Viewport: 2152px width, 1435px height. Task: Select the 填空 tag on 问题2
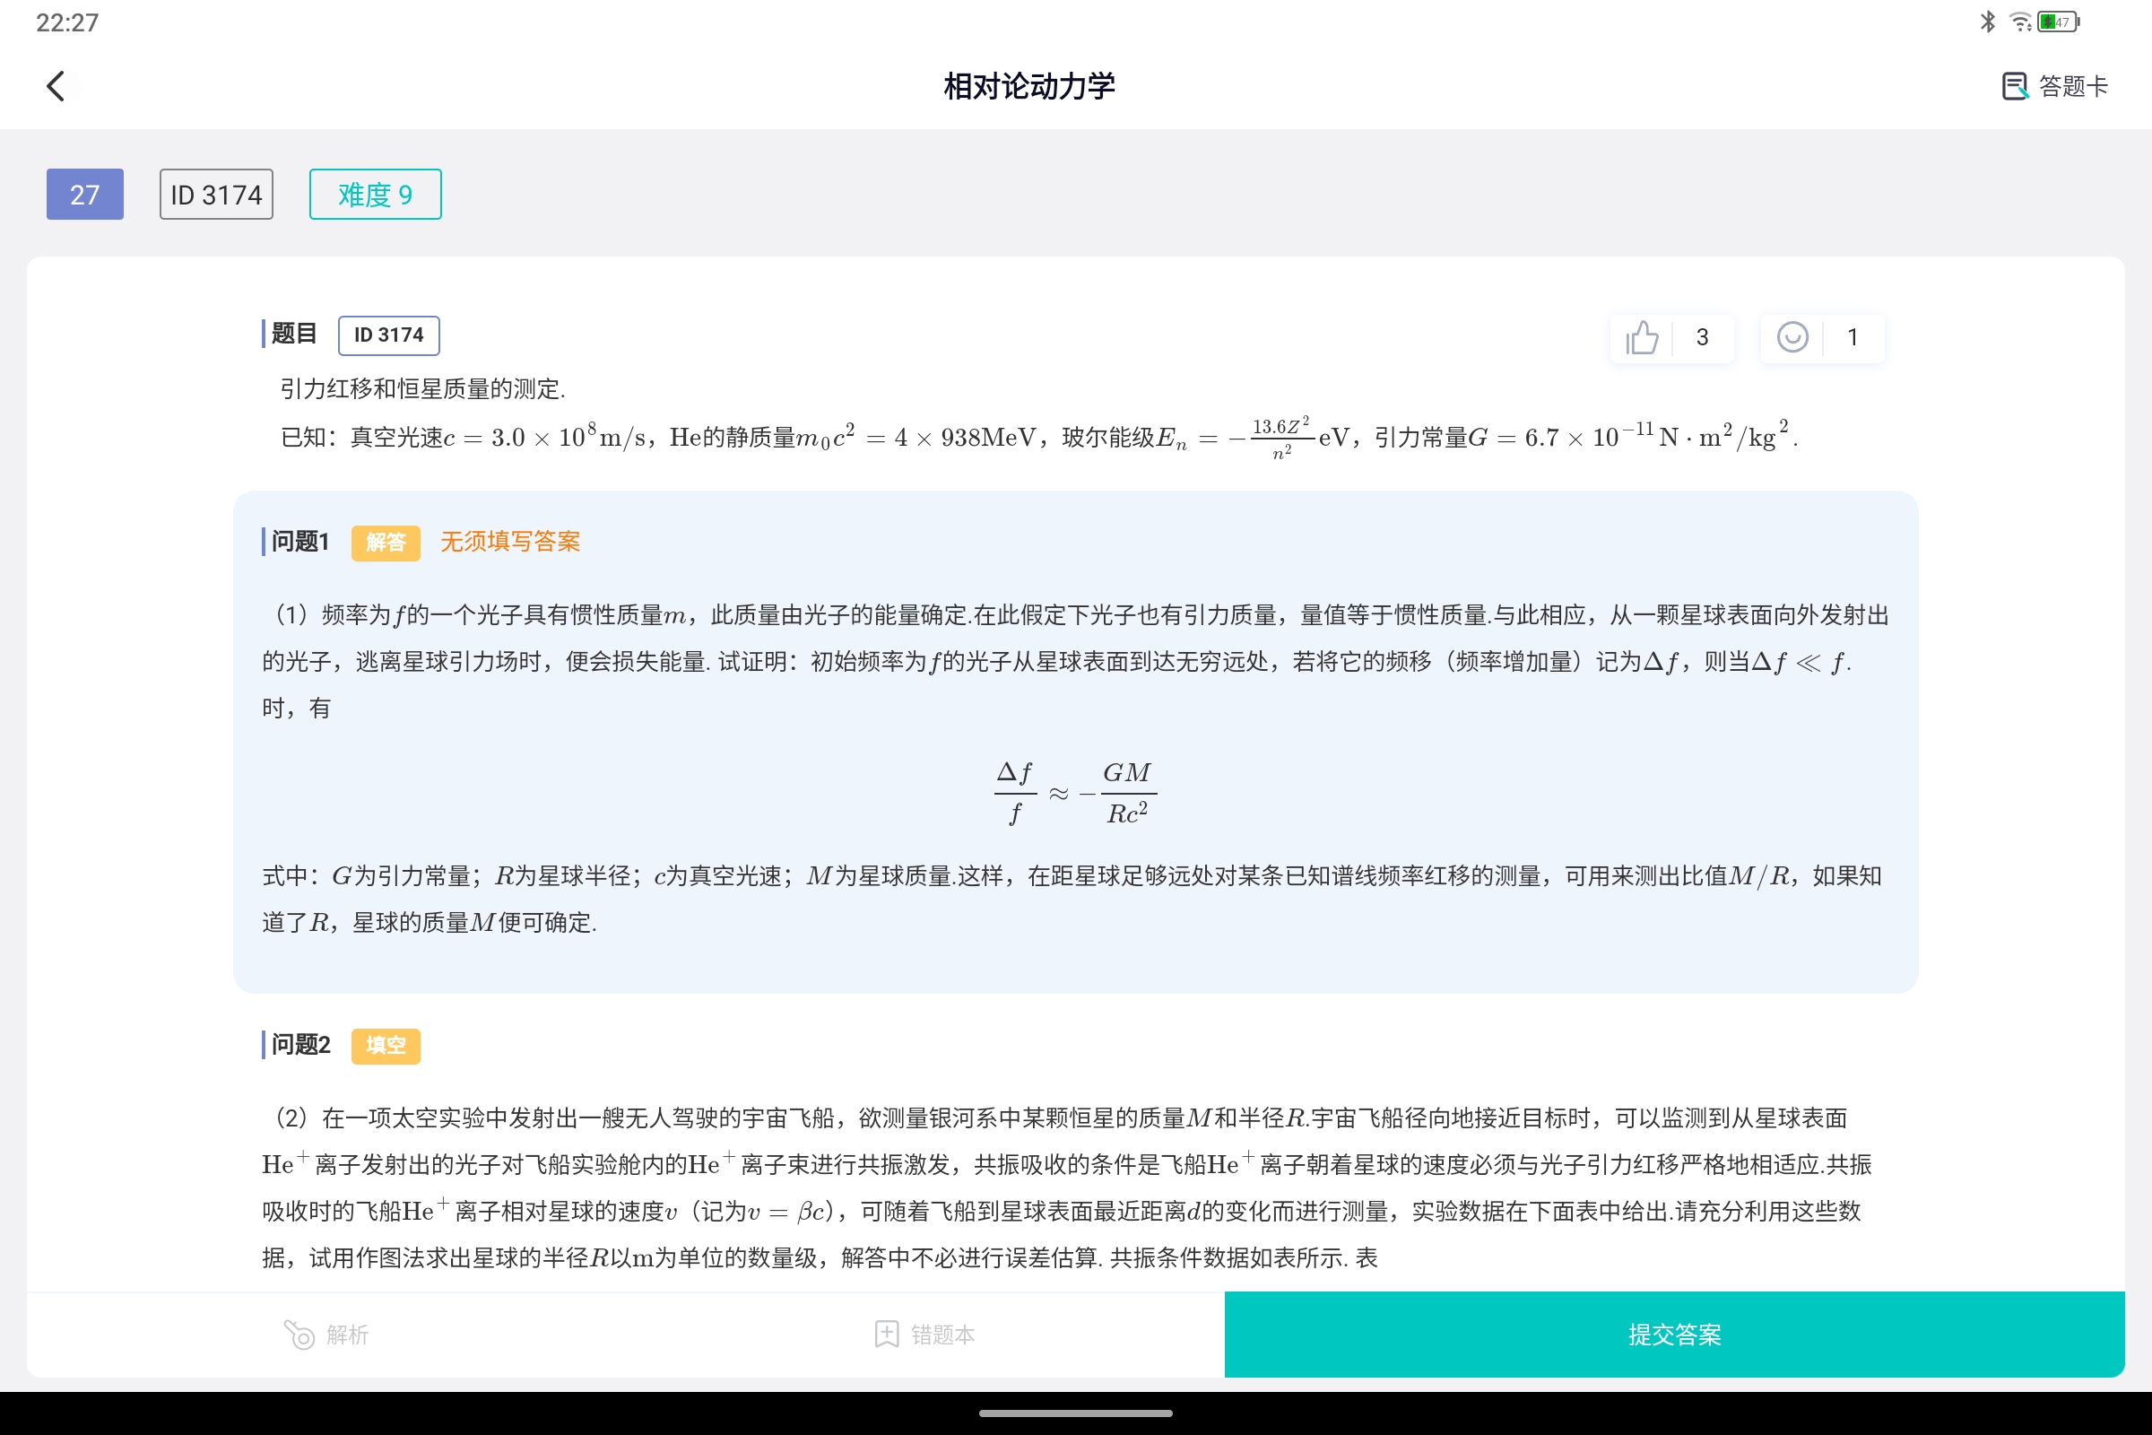pyautogui.click(x=386, y=1045)
